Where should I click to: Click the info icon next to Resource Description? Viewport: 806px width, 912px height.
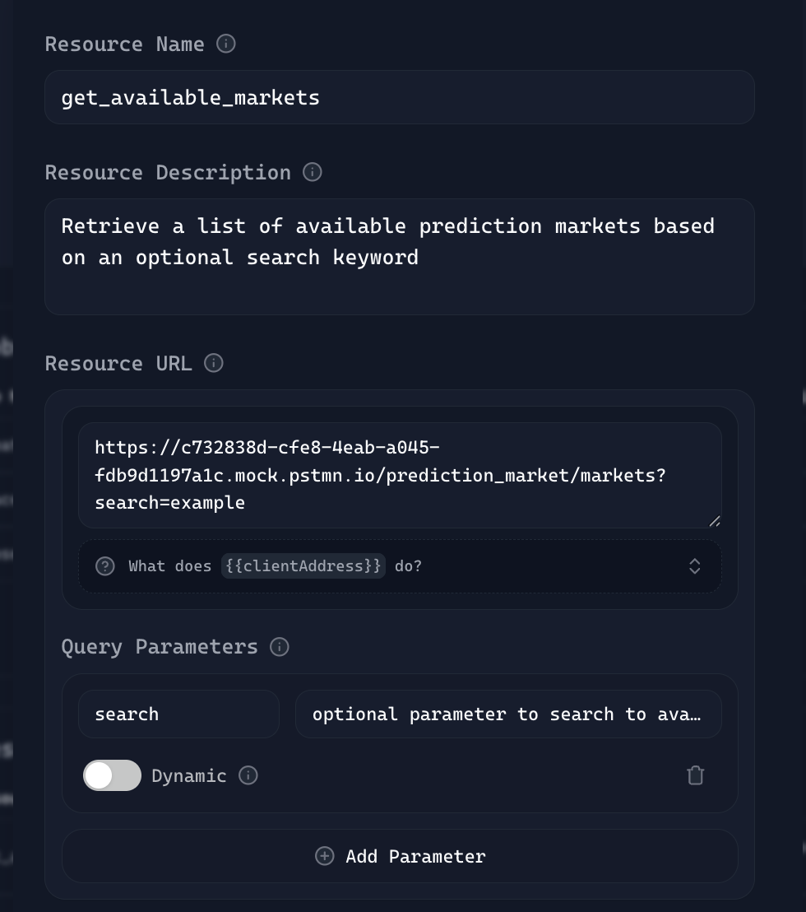click(313, 172)
